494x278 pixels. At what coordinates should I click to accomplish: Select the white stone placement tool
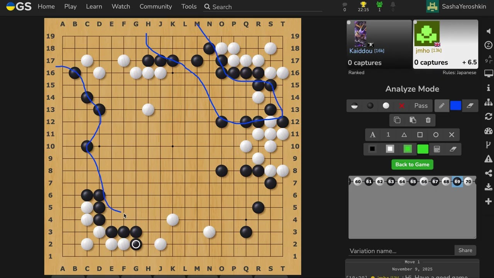[x=386, y=106]
